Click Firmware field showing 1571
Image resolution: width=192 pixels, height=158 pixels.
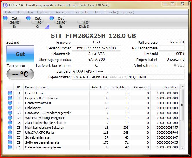tap(96, 42)
